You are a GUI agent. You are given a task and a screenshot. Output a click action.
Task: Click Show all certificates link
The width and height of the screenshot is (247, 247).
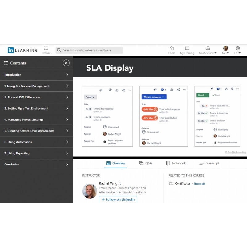point(199,184)
